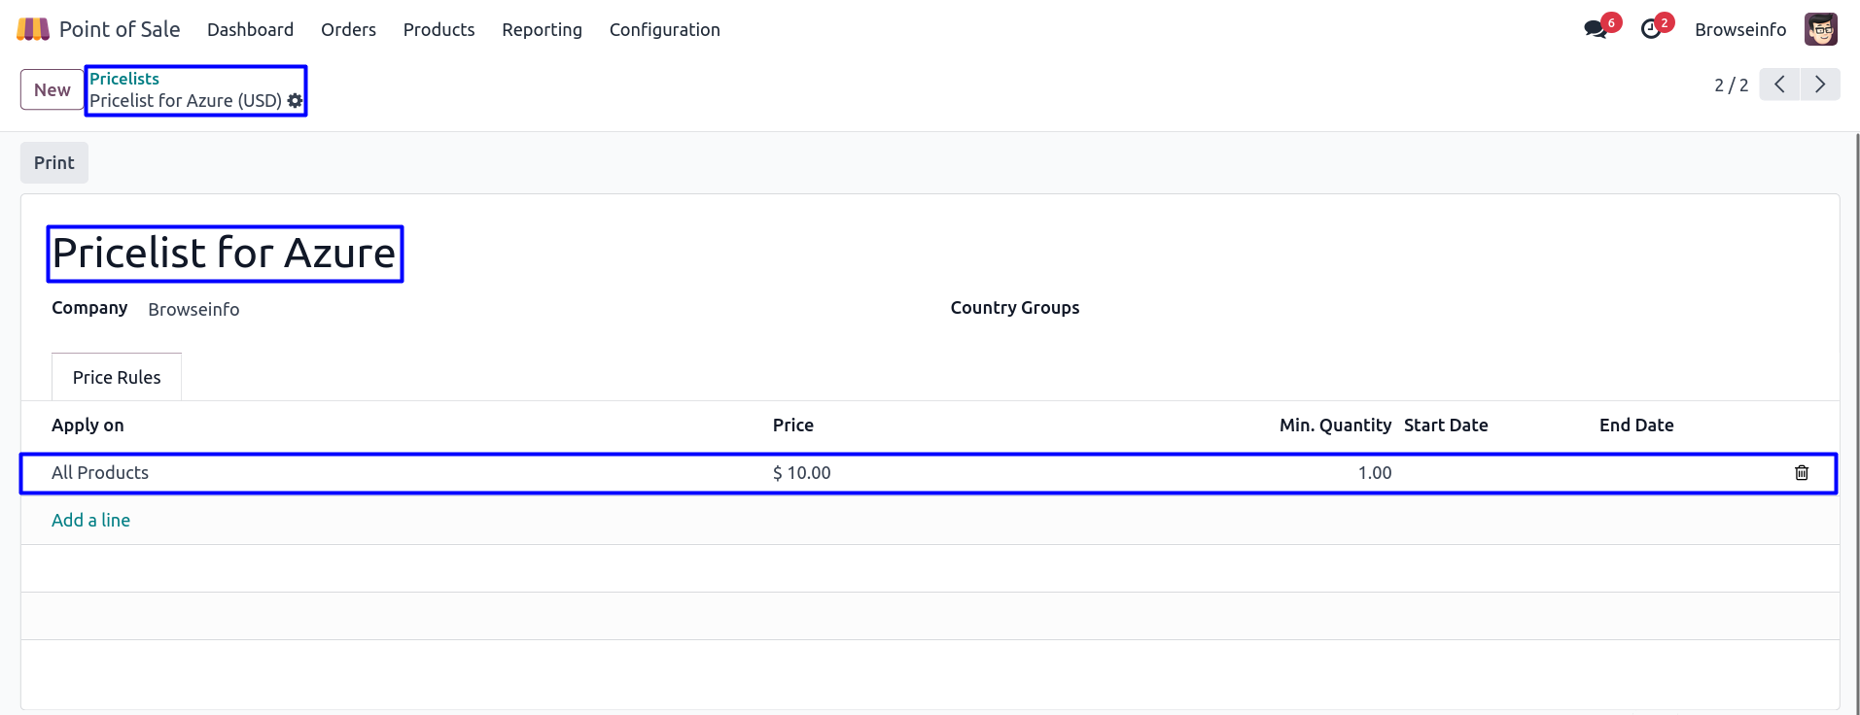1860x715 pixels.
Task: Click the Country Groups field
Action: (1361, 309)
